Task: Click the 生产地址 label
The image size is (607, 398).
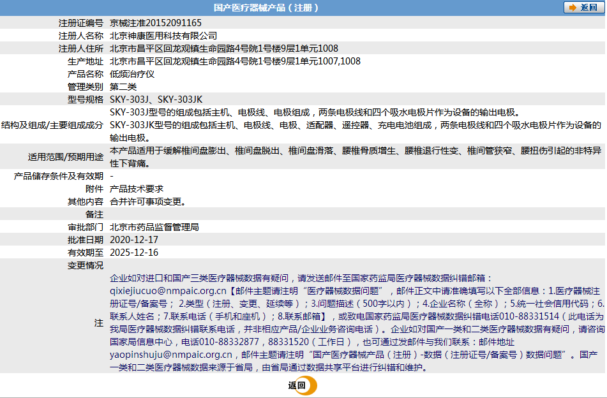Action: (x=86, y=61)
